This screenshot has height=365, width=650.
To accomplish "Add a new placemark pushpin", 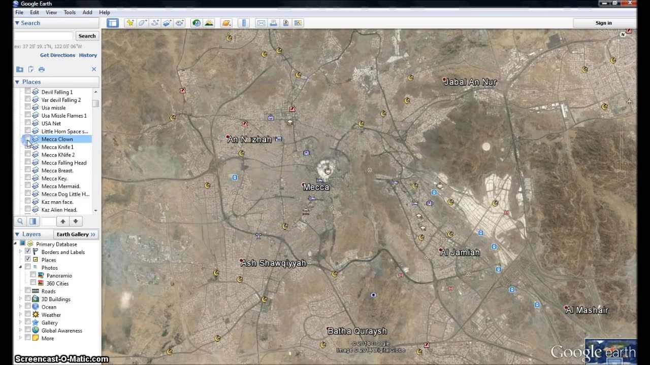I will pos(130,23).
